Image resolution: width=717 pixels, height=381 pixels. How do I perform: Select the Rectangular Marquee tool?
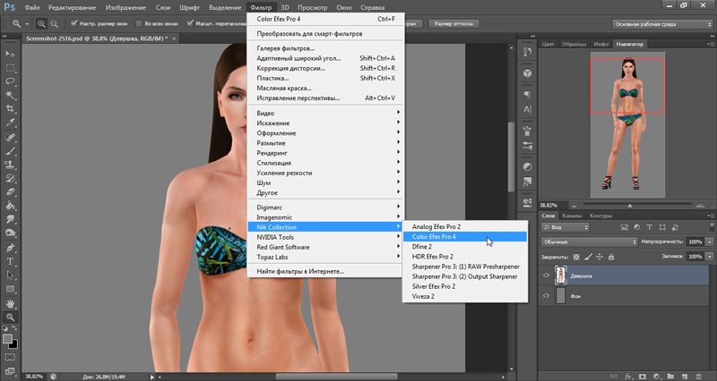click(x=10, y=68)
